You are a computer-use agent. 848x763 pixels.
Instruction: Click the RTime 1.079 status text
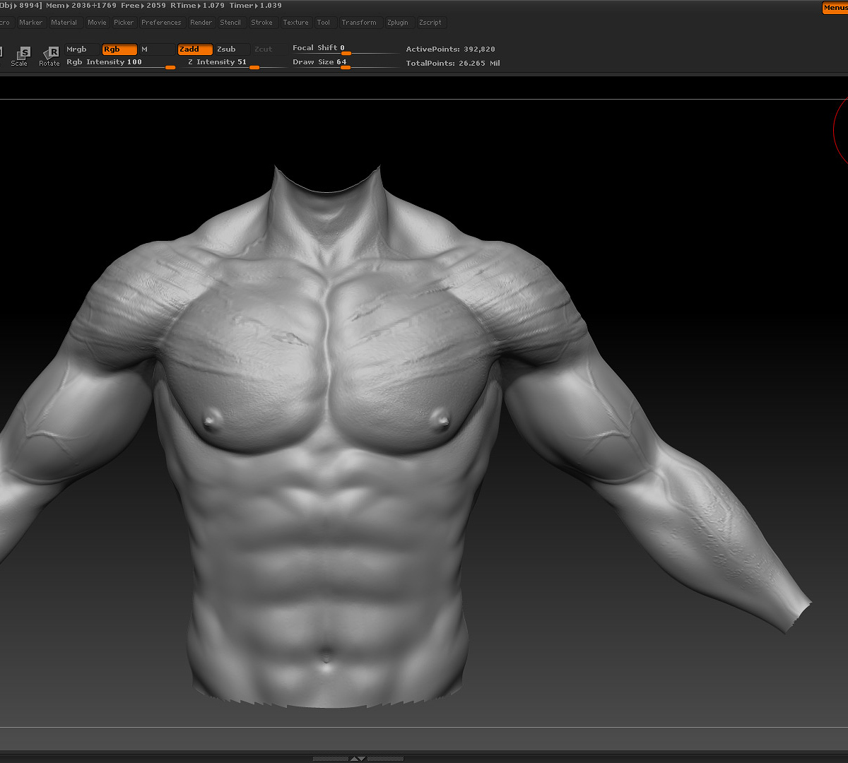click(x=197, y=6)
